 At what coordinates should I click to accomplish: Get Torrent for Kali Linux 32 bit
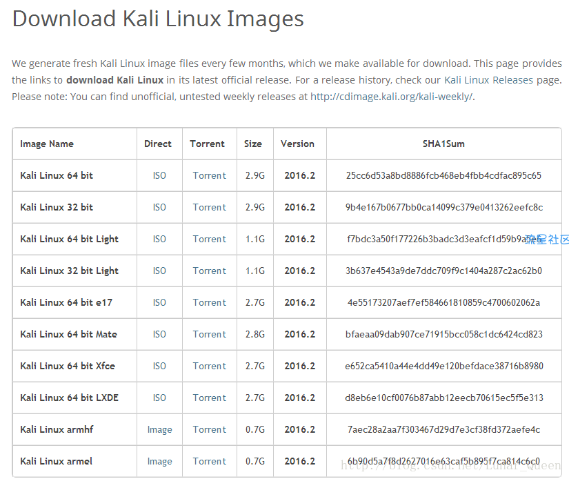click(210, 207)
